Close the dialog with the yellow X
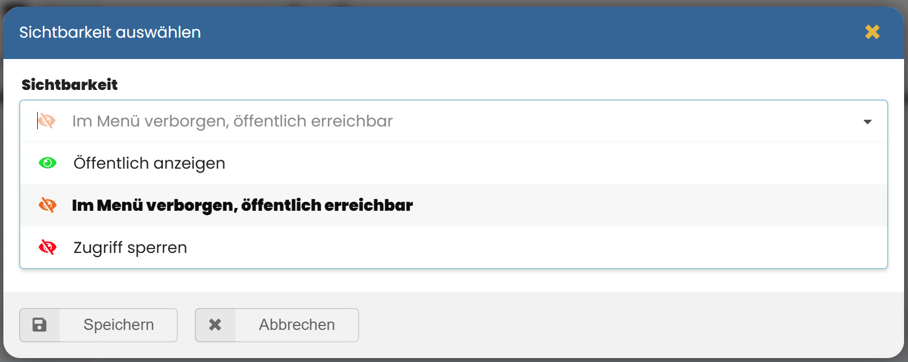Image resolution: width=908 pixels, height=362 pixels. 872,32
